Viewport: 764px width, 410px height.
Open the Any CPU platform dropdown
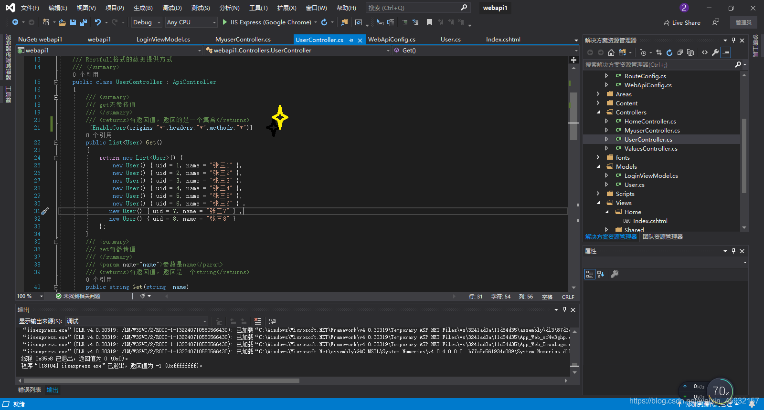[x=191, y=22]
